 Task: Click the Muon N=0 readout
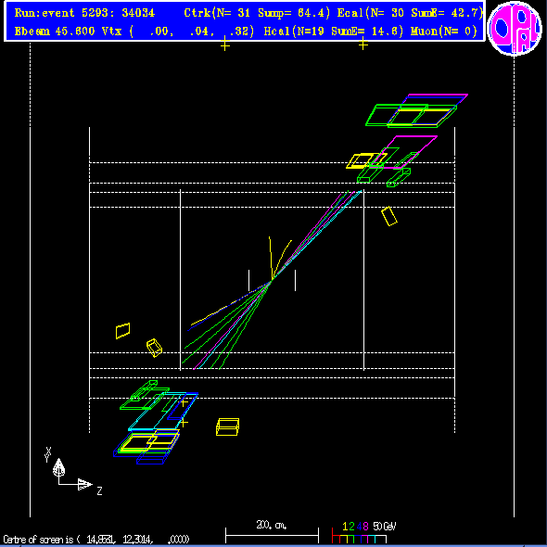pos(444,32)
